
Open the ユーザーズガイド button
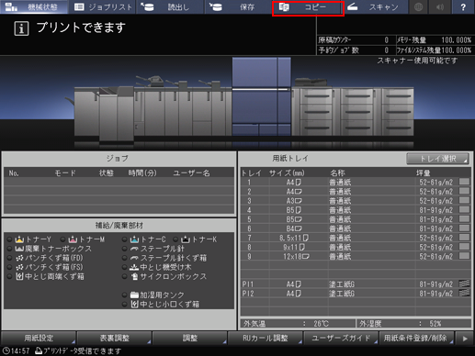point(341,338)
